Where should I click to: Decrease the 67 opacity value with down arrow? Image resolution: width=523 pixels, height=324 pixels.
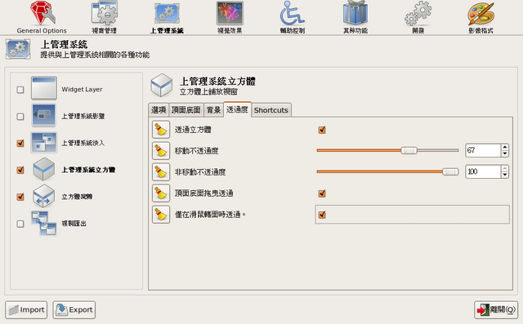[x=505, y=153]
